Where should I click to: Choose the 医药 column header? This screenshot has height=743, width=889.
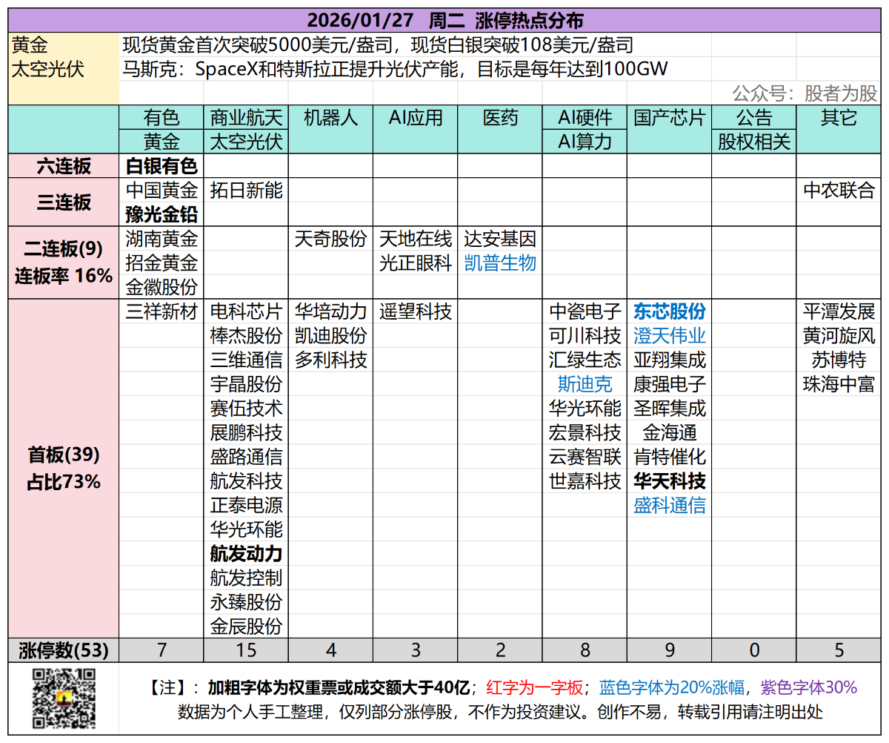(500, 118)
